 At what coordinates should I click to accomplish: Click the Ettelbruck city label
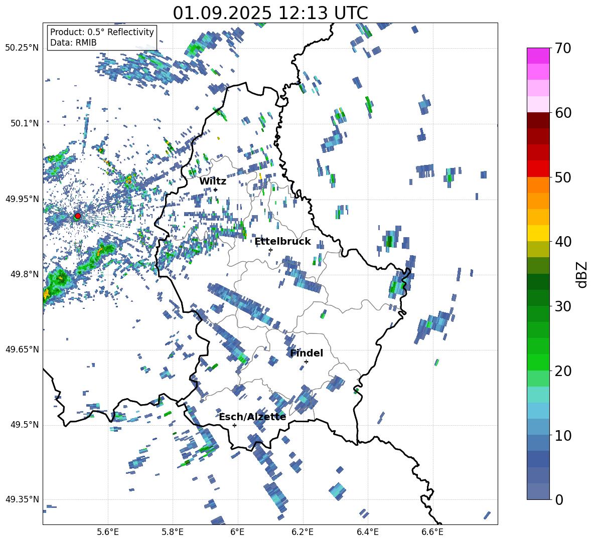(282, 242)
